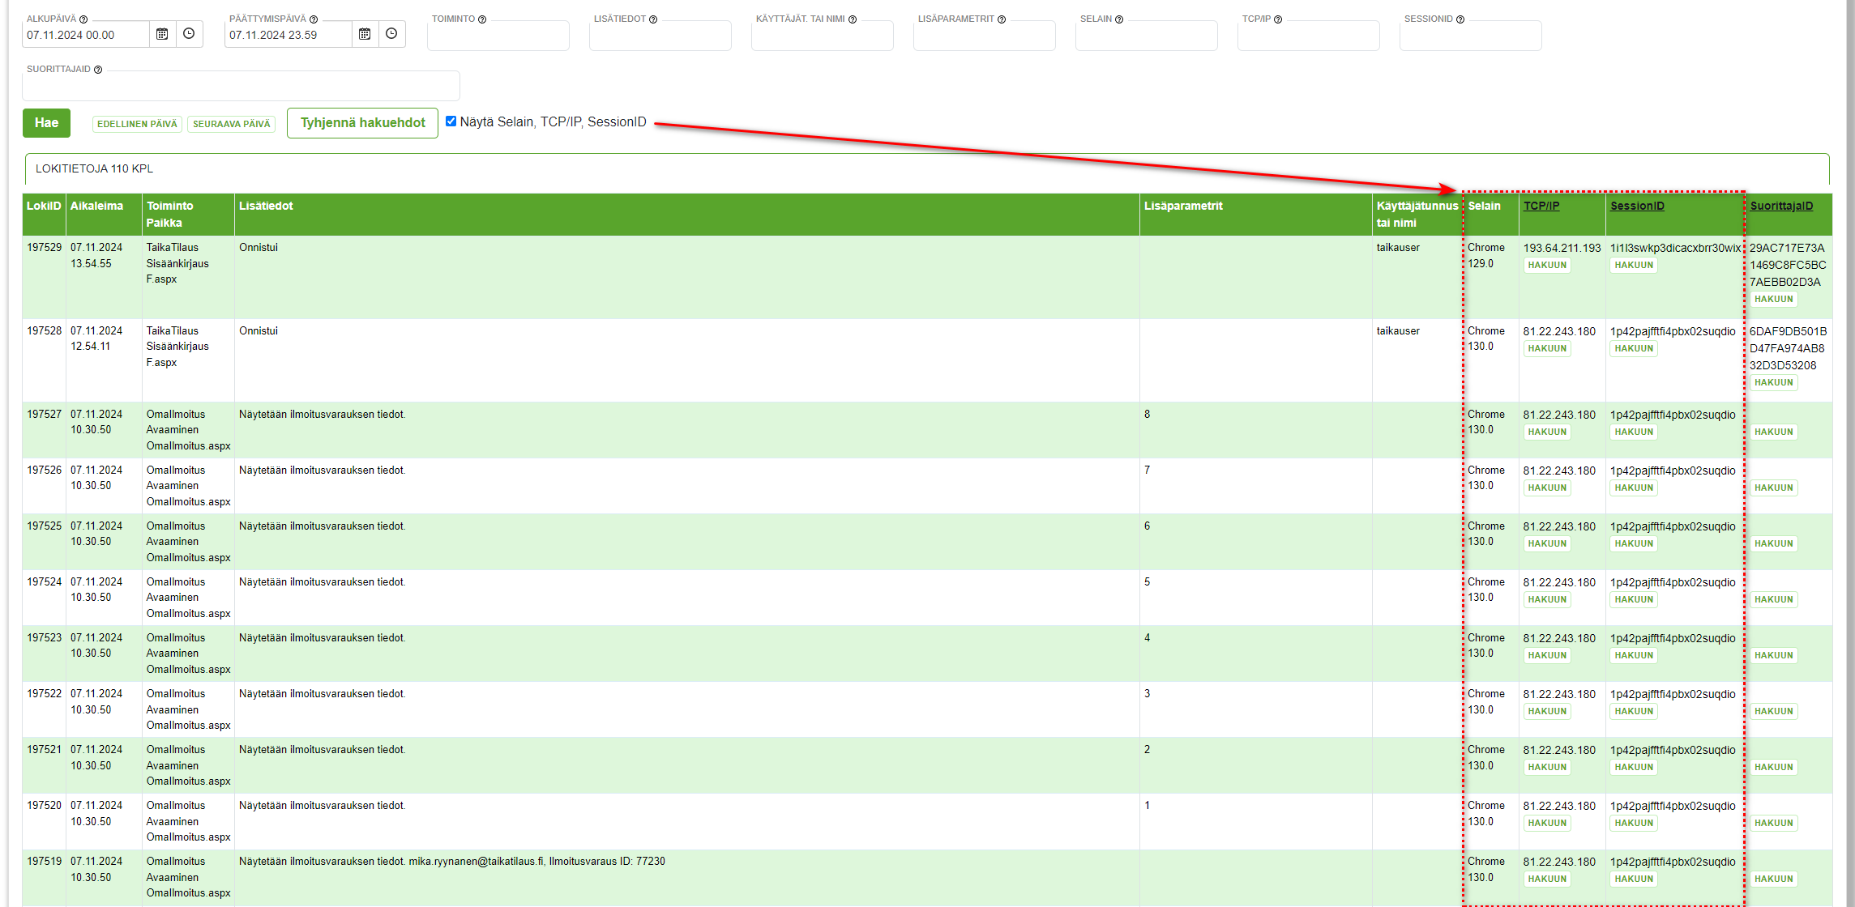This screenshot has width=1855, height=907.
Task: Click help icon next to SuorittajaID label
Action: [98, 70]
